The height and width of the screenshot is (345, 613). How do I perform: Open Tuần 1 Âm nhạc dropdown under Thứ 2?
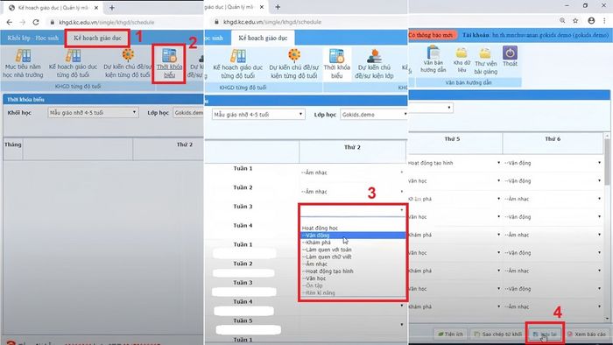pos(352,172)
